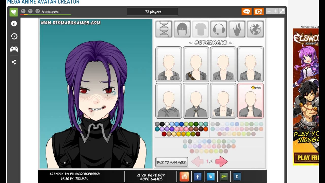Image resolution: width=325 pixels, height=183 pixels.
Task: Share the game from the sidebar
Action: point(14,62)
